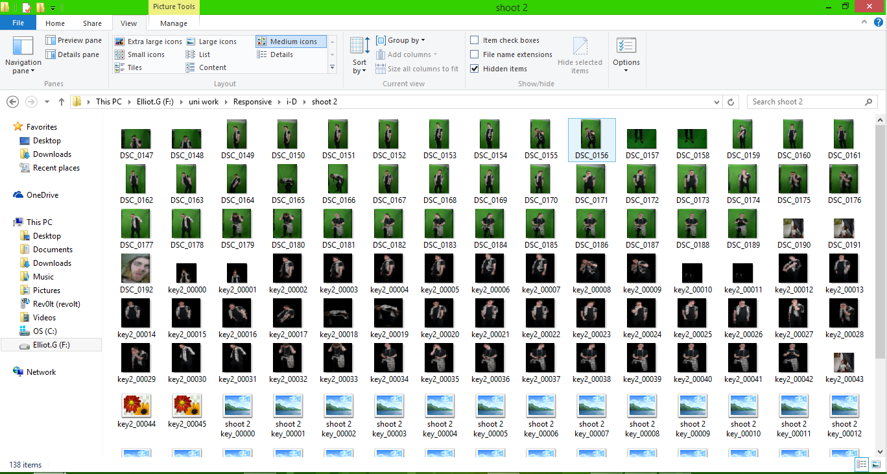The width and height of the screenshot is (887, 474).
Task: Click the uni work breadcrumb segment
Action: click(204, 102)
